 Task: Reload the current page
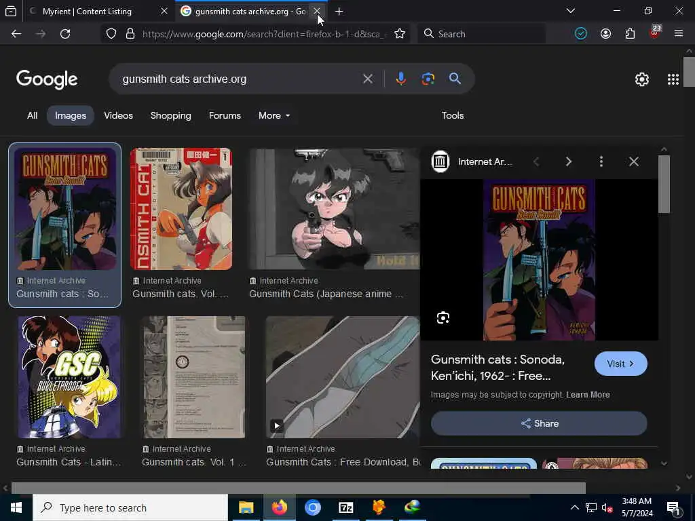click(65, 34)
